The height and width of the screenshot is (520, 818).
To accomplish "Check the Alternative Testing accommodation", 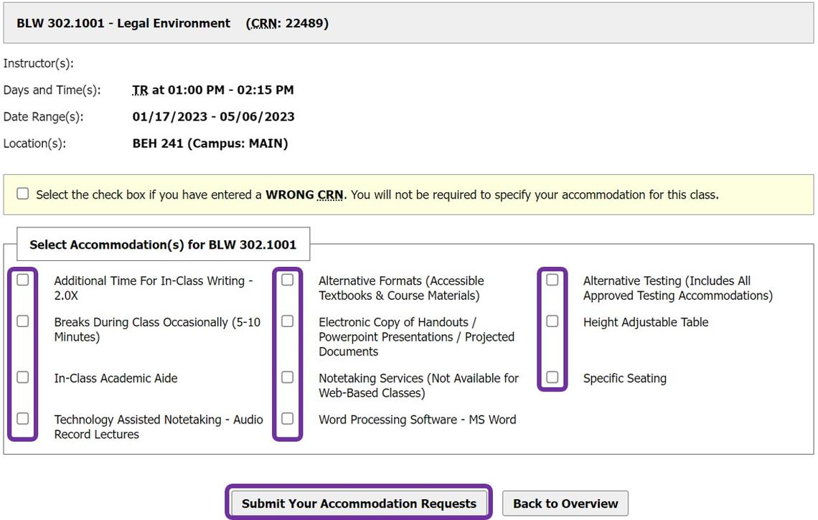I will click(552, 280).
